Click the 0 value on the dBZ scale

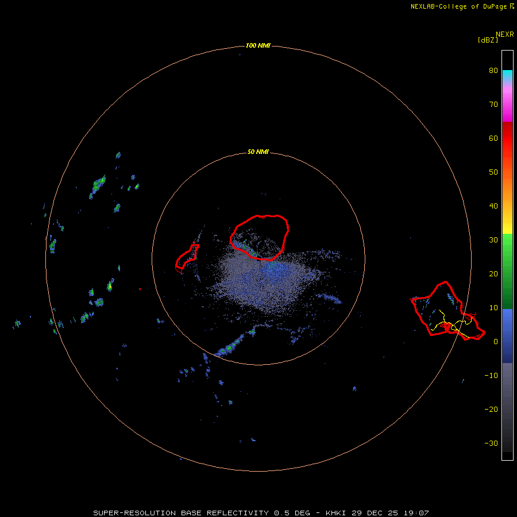pos(496,342)
